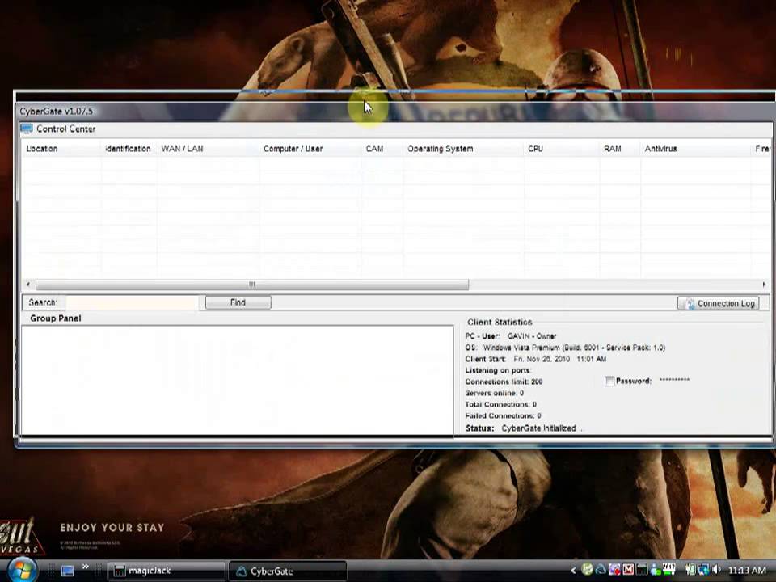Image resolution: width=776 pixels, height=582 pixels.
Task: Click inside the Search input field
Action: 132,302
